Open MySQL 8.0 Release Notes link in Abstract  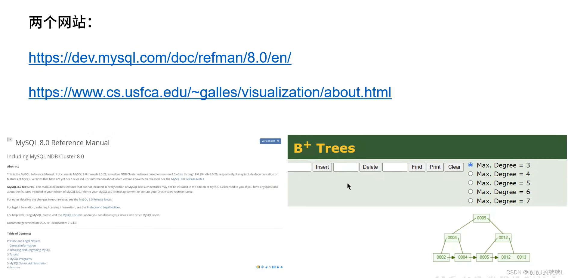click(187, 179)
